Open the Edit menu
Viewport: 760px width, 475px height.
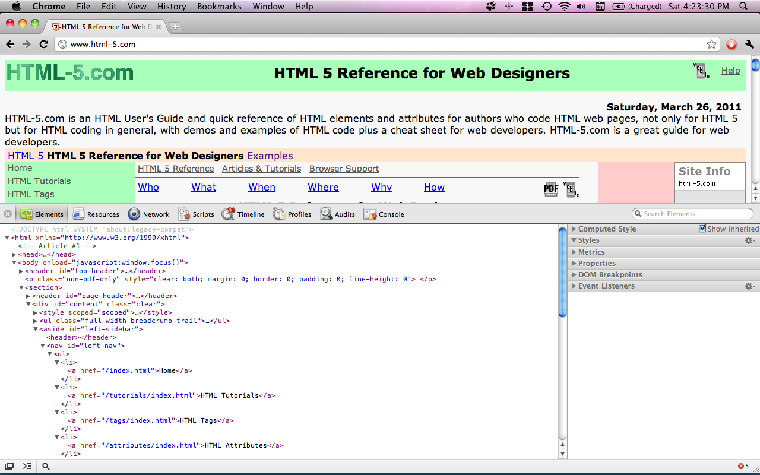(109, 7)
